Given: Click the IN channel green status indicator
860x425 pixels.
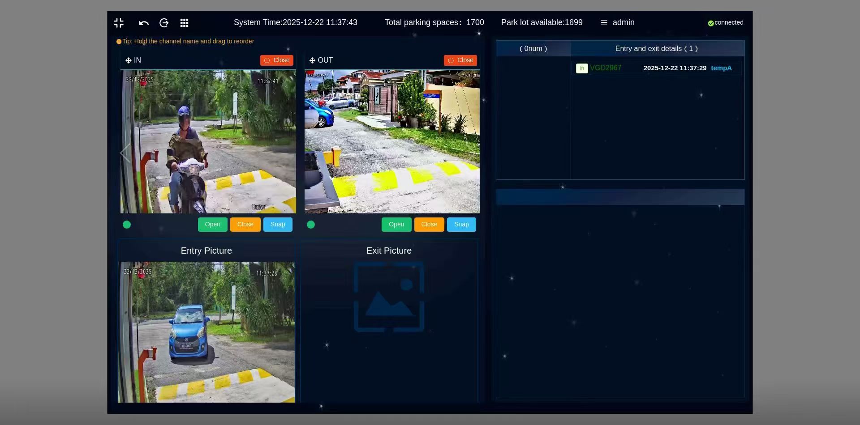Looking at the screenshot, I should pos(127,225).
